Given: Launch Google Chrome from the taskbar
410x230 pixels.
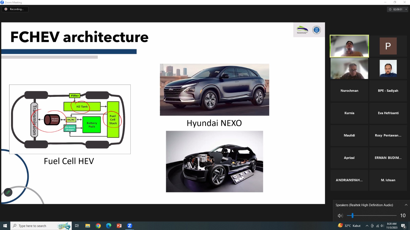Looking at the screenshot, I should 98,226.
